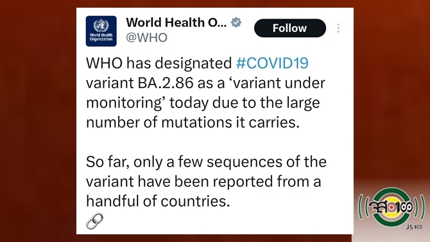Click the word 'sequences' in the tweet
The height and width of the screenshot is (242, 430).
245,162
